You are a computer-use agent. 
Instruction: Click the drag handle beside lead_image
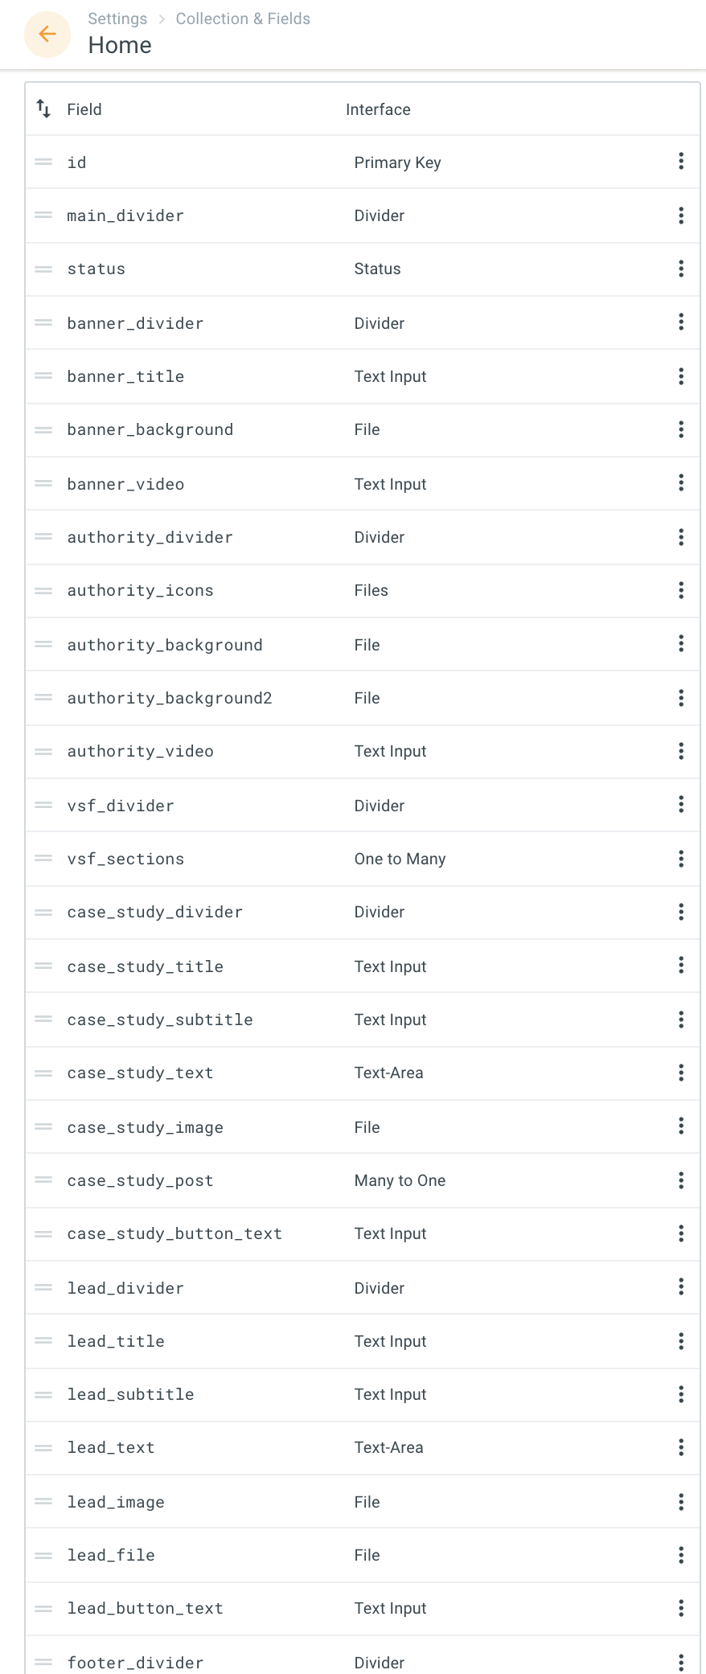[x=43, y=1501]
